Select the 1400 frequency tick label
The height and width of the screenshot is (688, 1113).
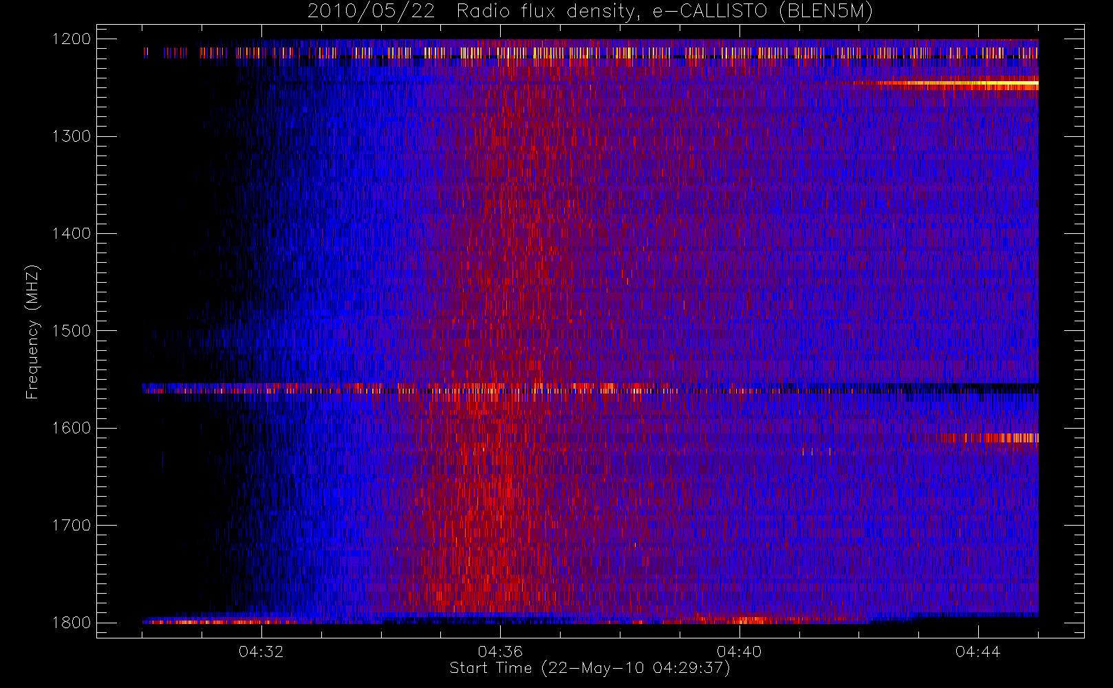click(x=72, y=233)
